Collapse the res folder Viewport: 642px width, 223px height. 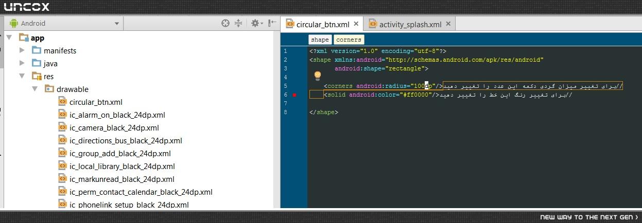[x=22, y=76]
